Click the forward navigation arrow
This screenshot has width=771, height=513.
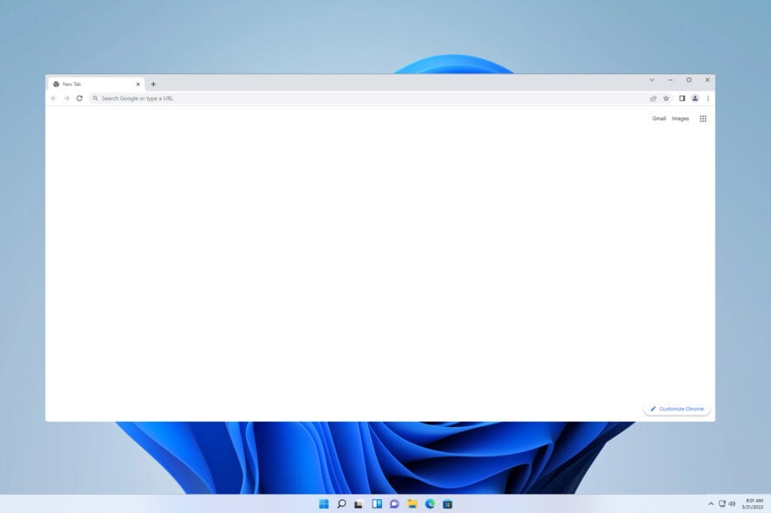point(67,98)
